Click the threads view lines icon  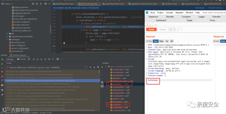pos(29,59)
